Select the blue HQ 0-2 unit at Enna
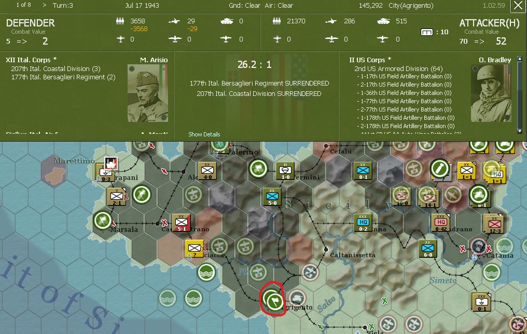527x334 pixels. (x=363, y=223)
